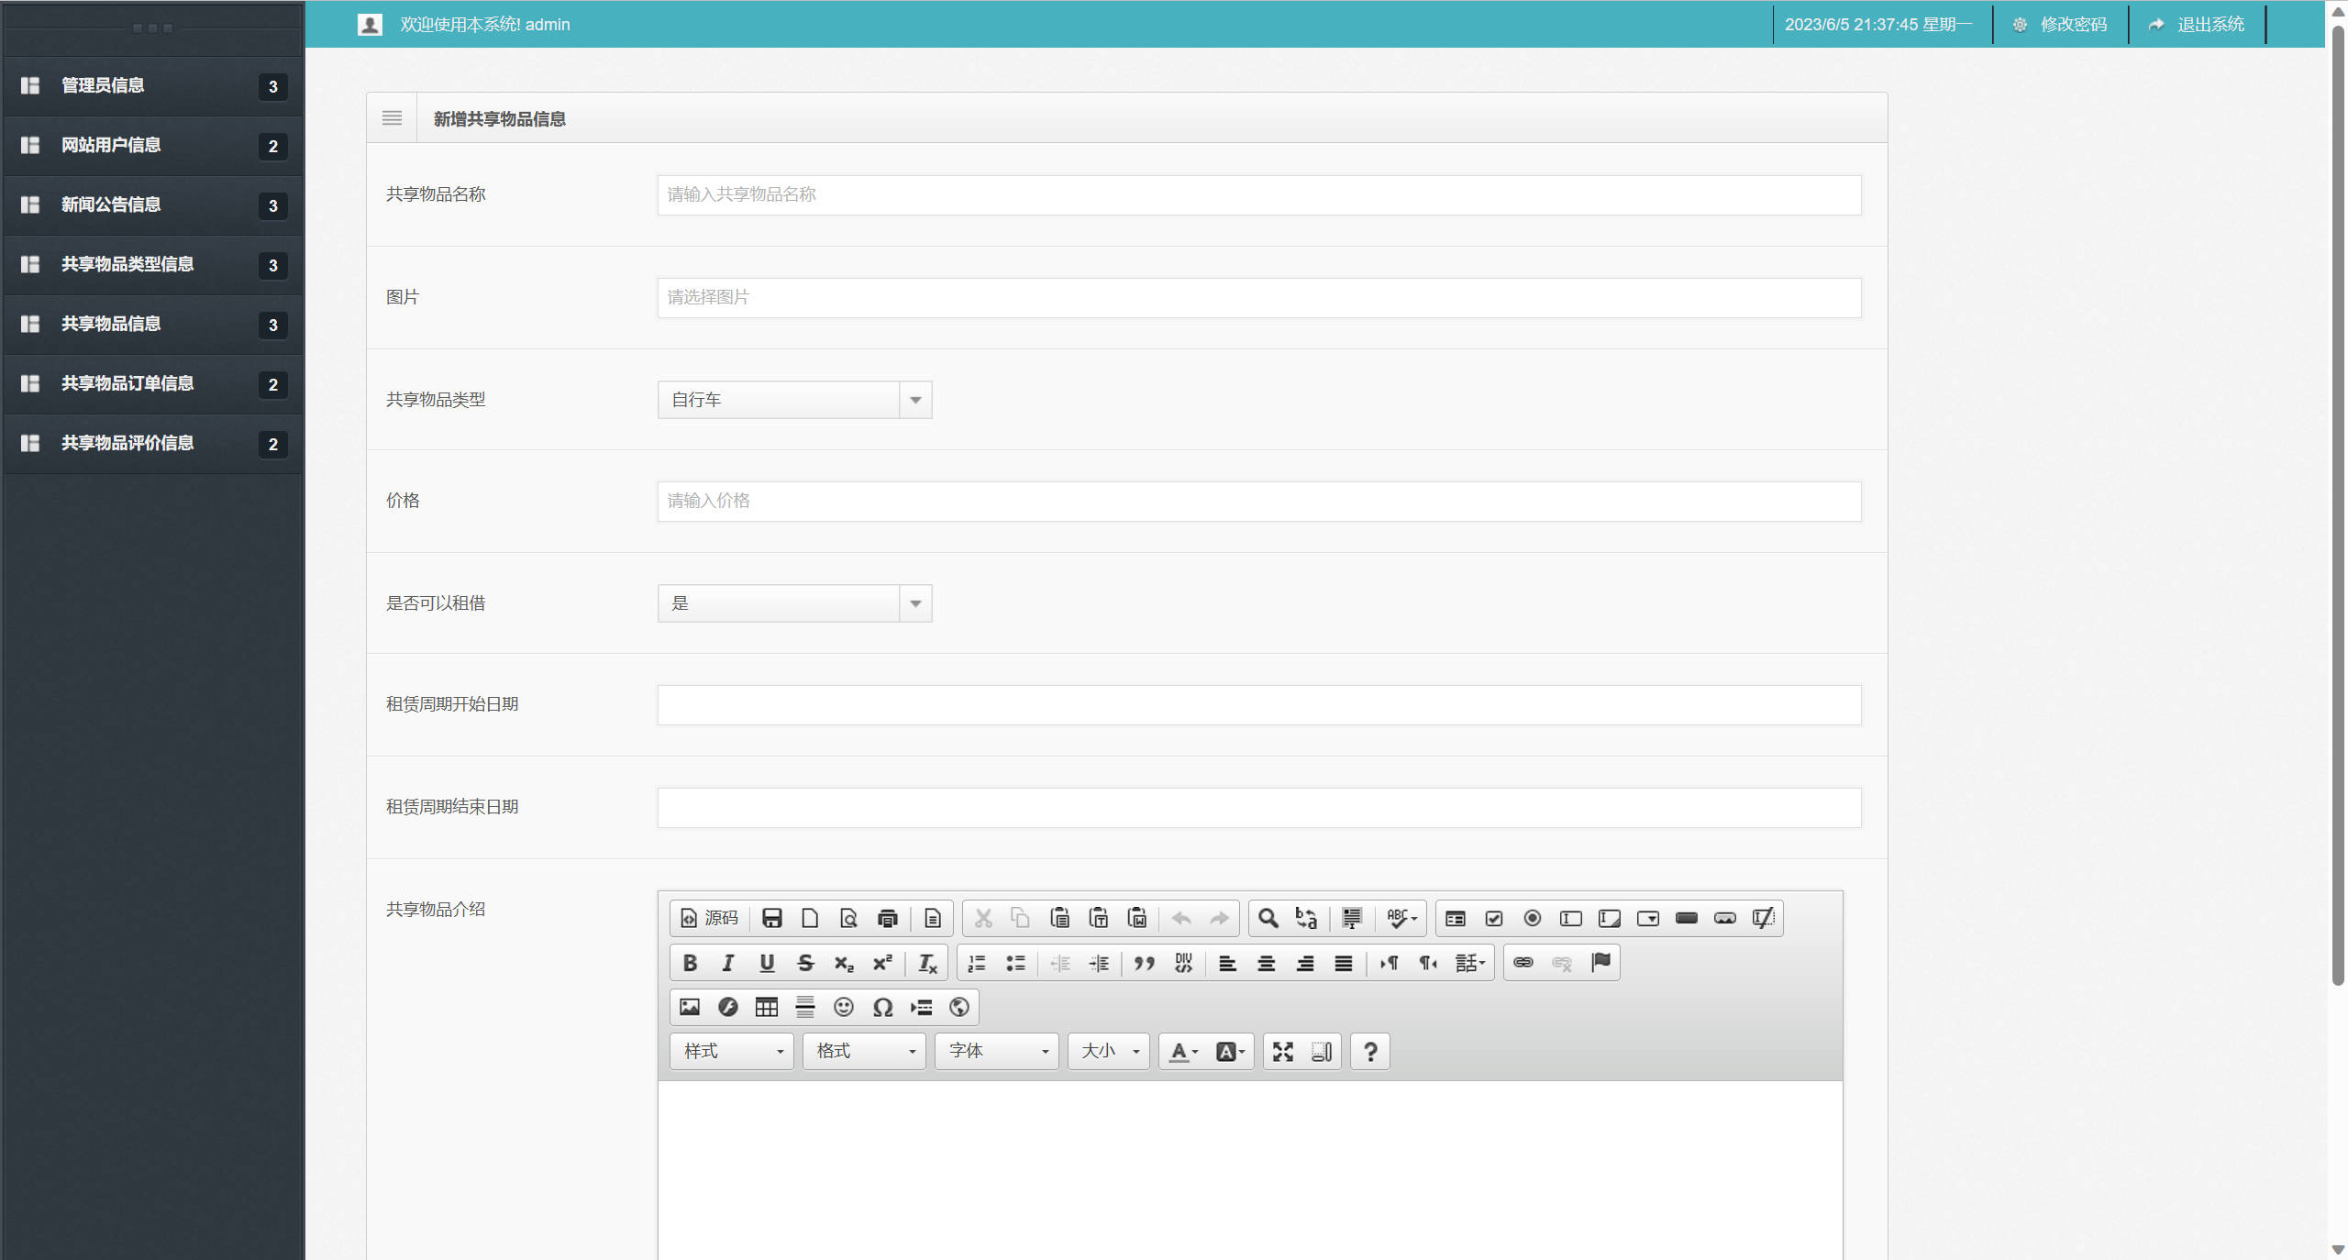Open the 字体 font dropdown
The height and width of the screenshot is (1260, 2348).
(996, 1051)
